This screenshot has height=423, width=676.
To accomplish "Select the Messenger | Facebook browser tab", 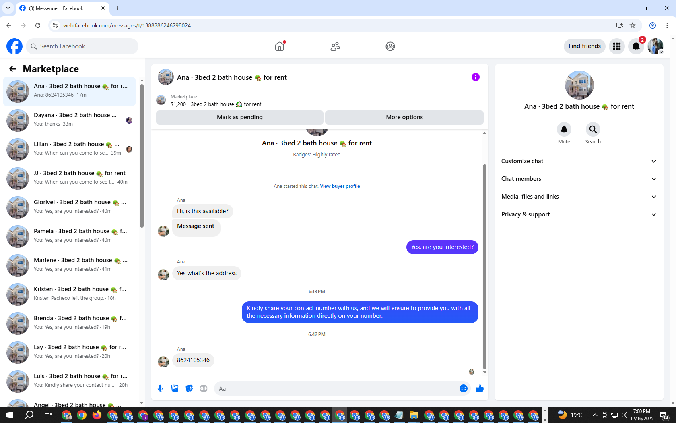I will click(62, 8).
